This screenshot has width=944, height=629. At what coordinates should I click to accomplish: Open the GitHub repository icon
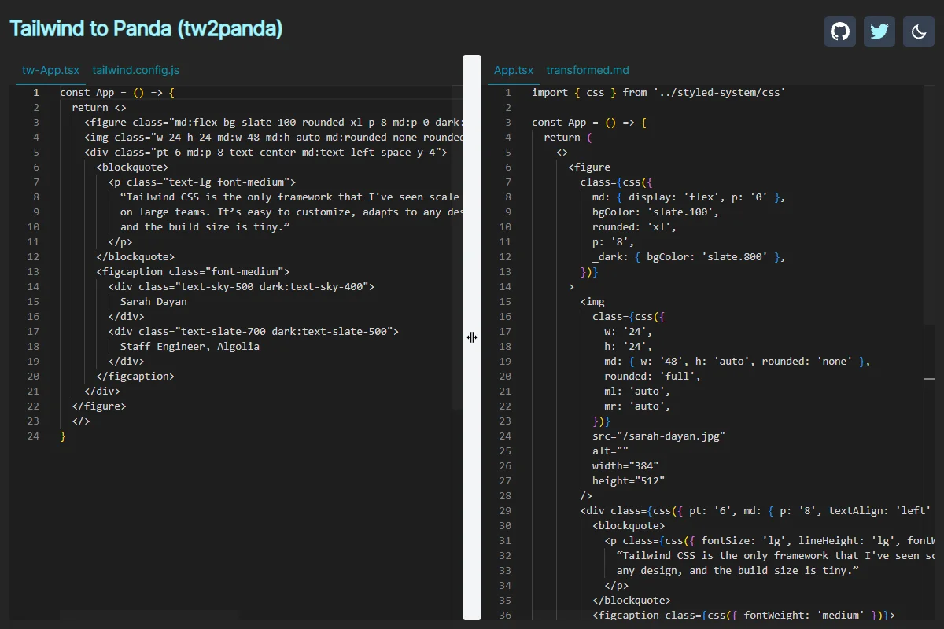pyautogui.click(x=840, y=31)
